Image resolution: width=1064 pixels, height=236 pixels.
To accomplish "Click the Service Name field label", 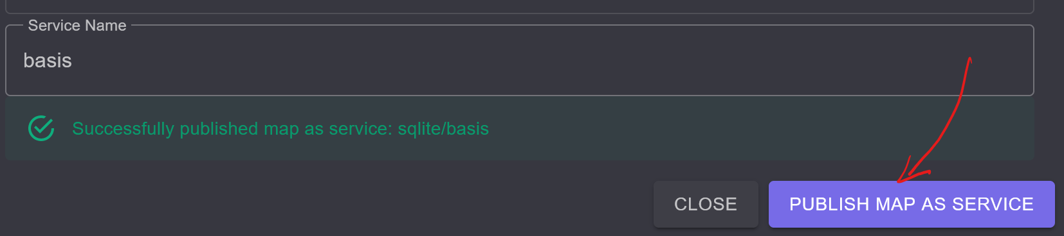I will coord(77,25).
